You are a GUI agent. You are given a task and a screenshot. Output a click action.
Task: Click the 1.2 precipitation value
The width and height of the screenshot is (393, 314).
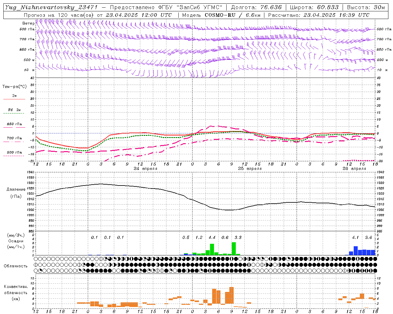(199, 238)
